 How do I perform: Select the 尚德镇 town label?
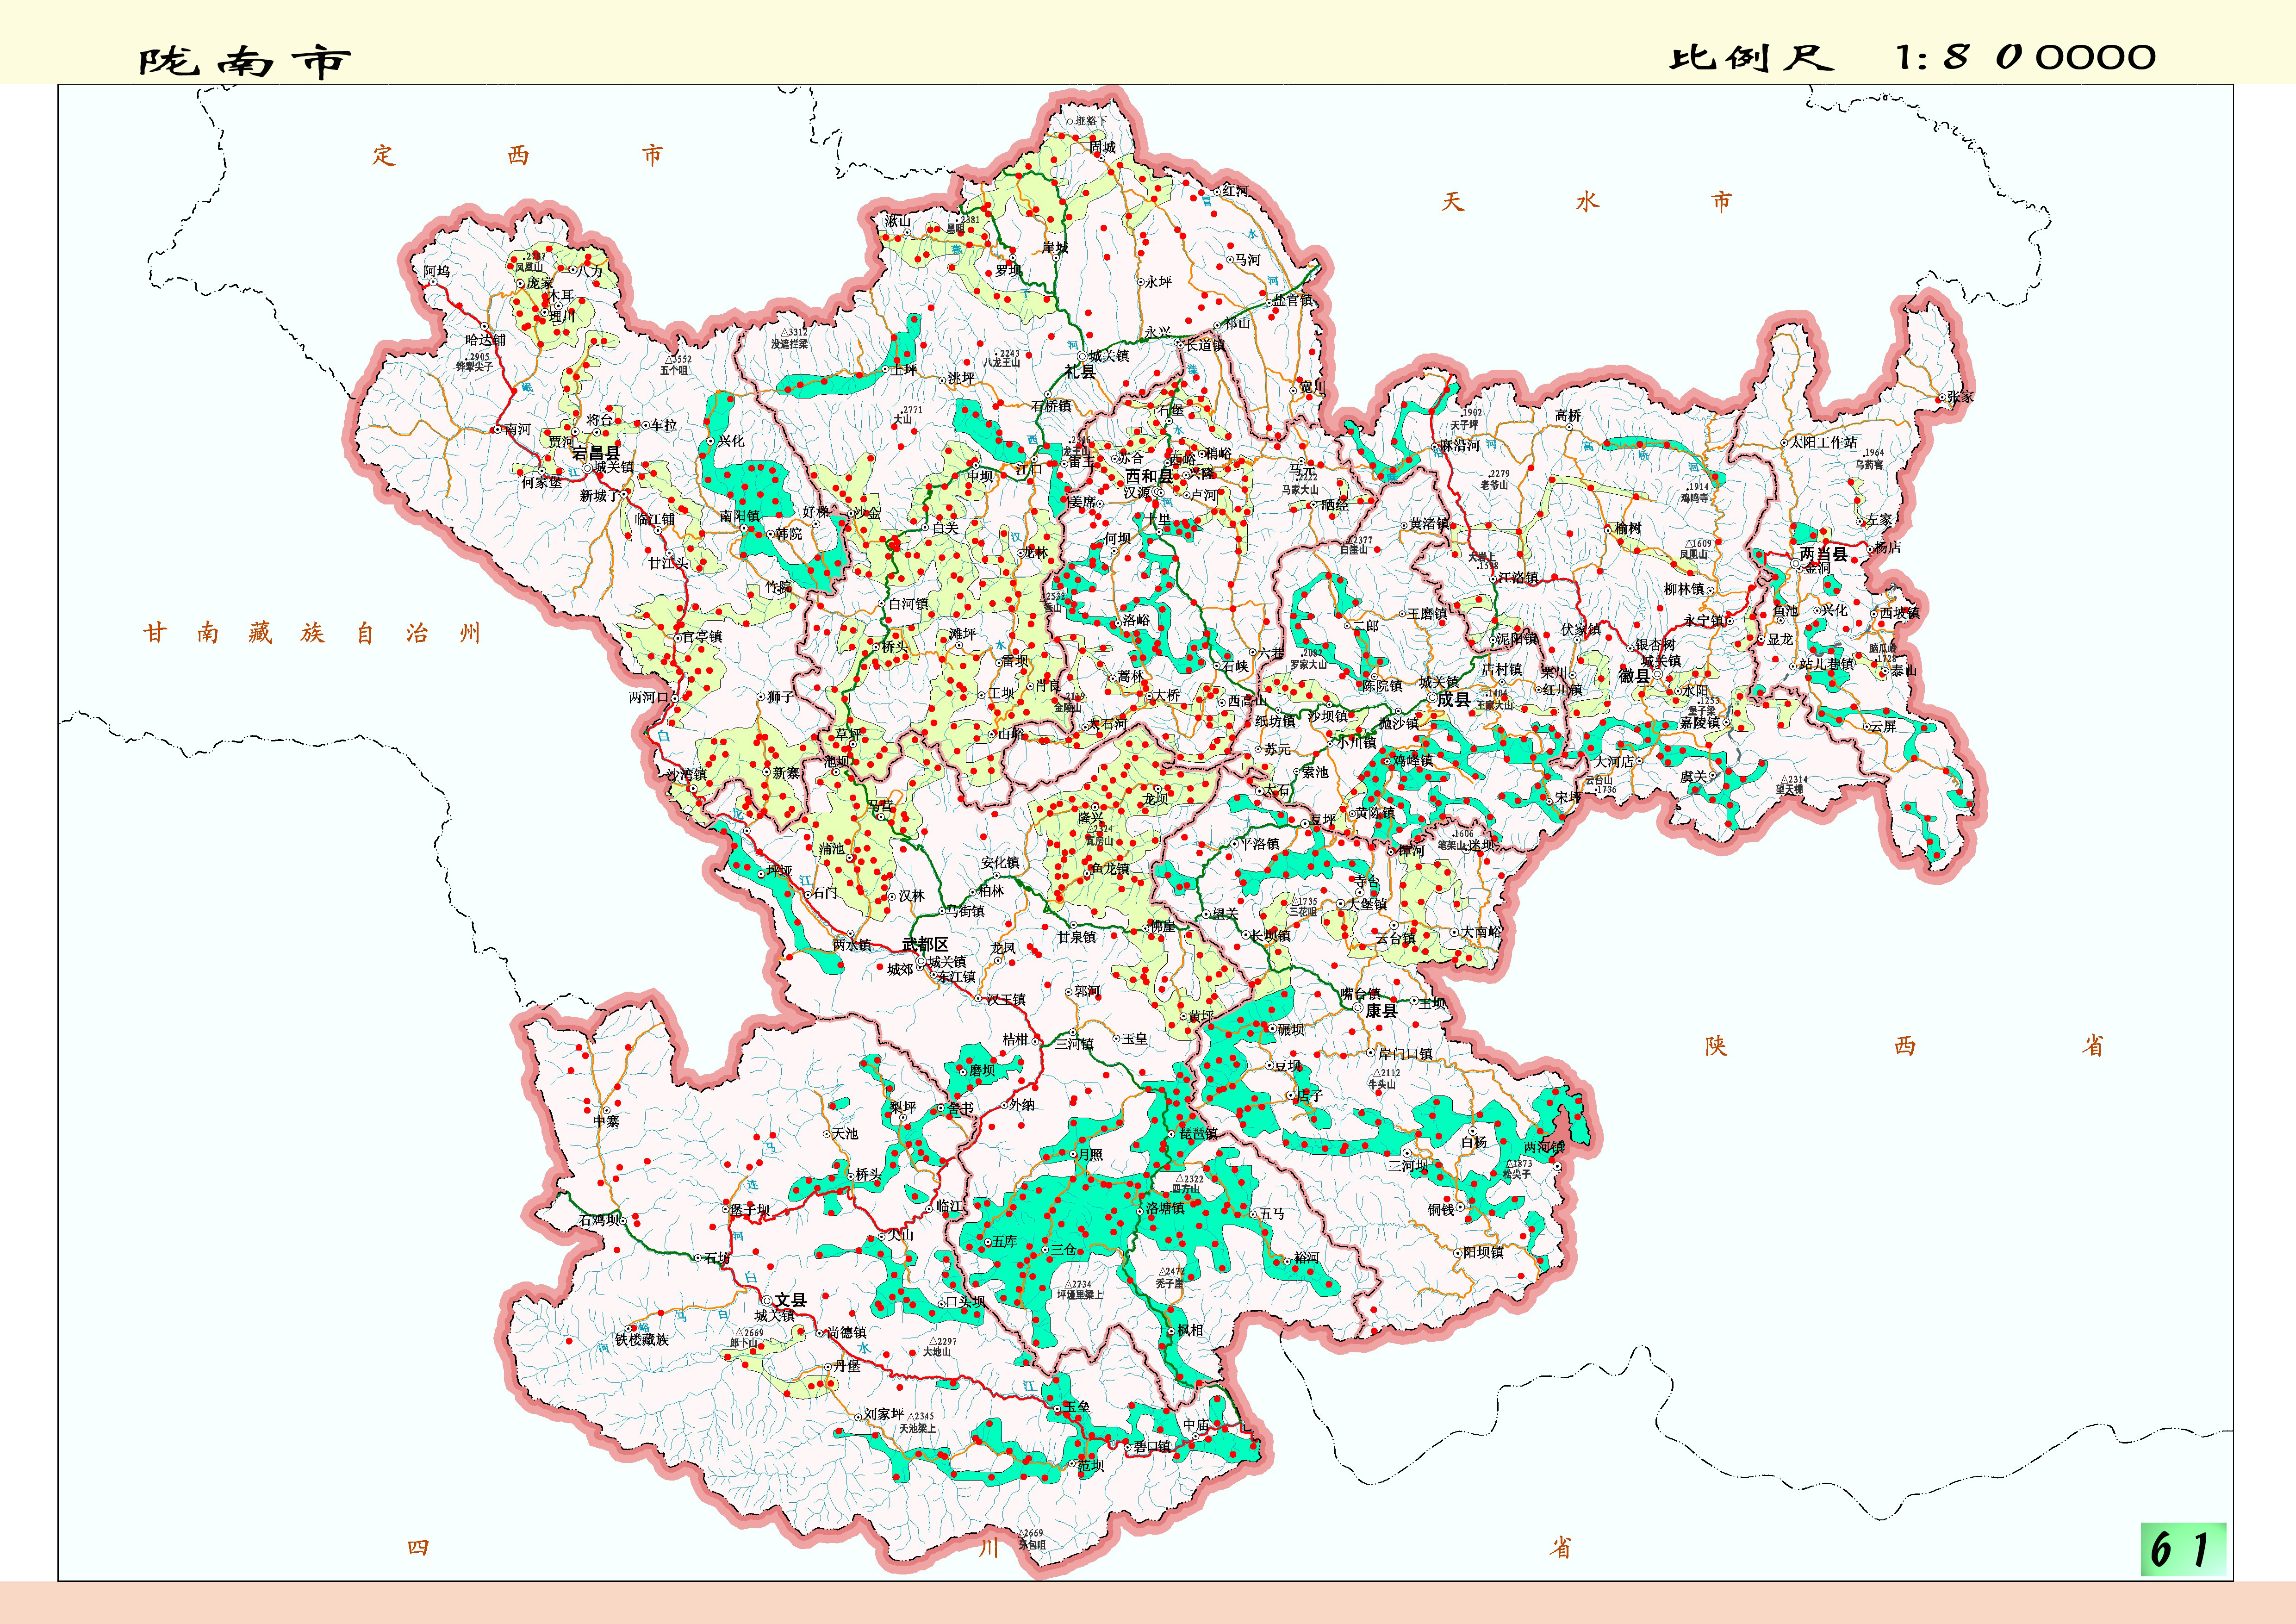[x=847, y=1332]
